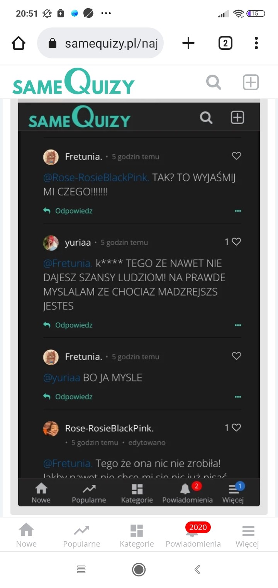Open Powiadomienia with 2020 badge
The width and height of the screenshot is (278, 588).
click(193, 535)
